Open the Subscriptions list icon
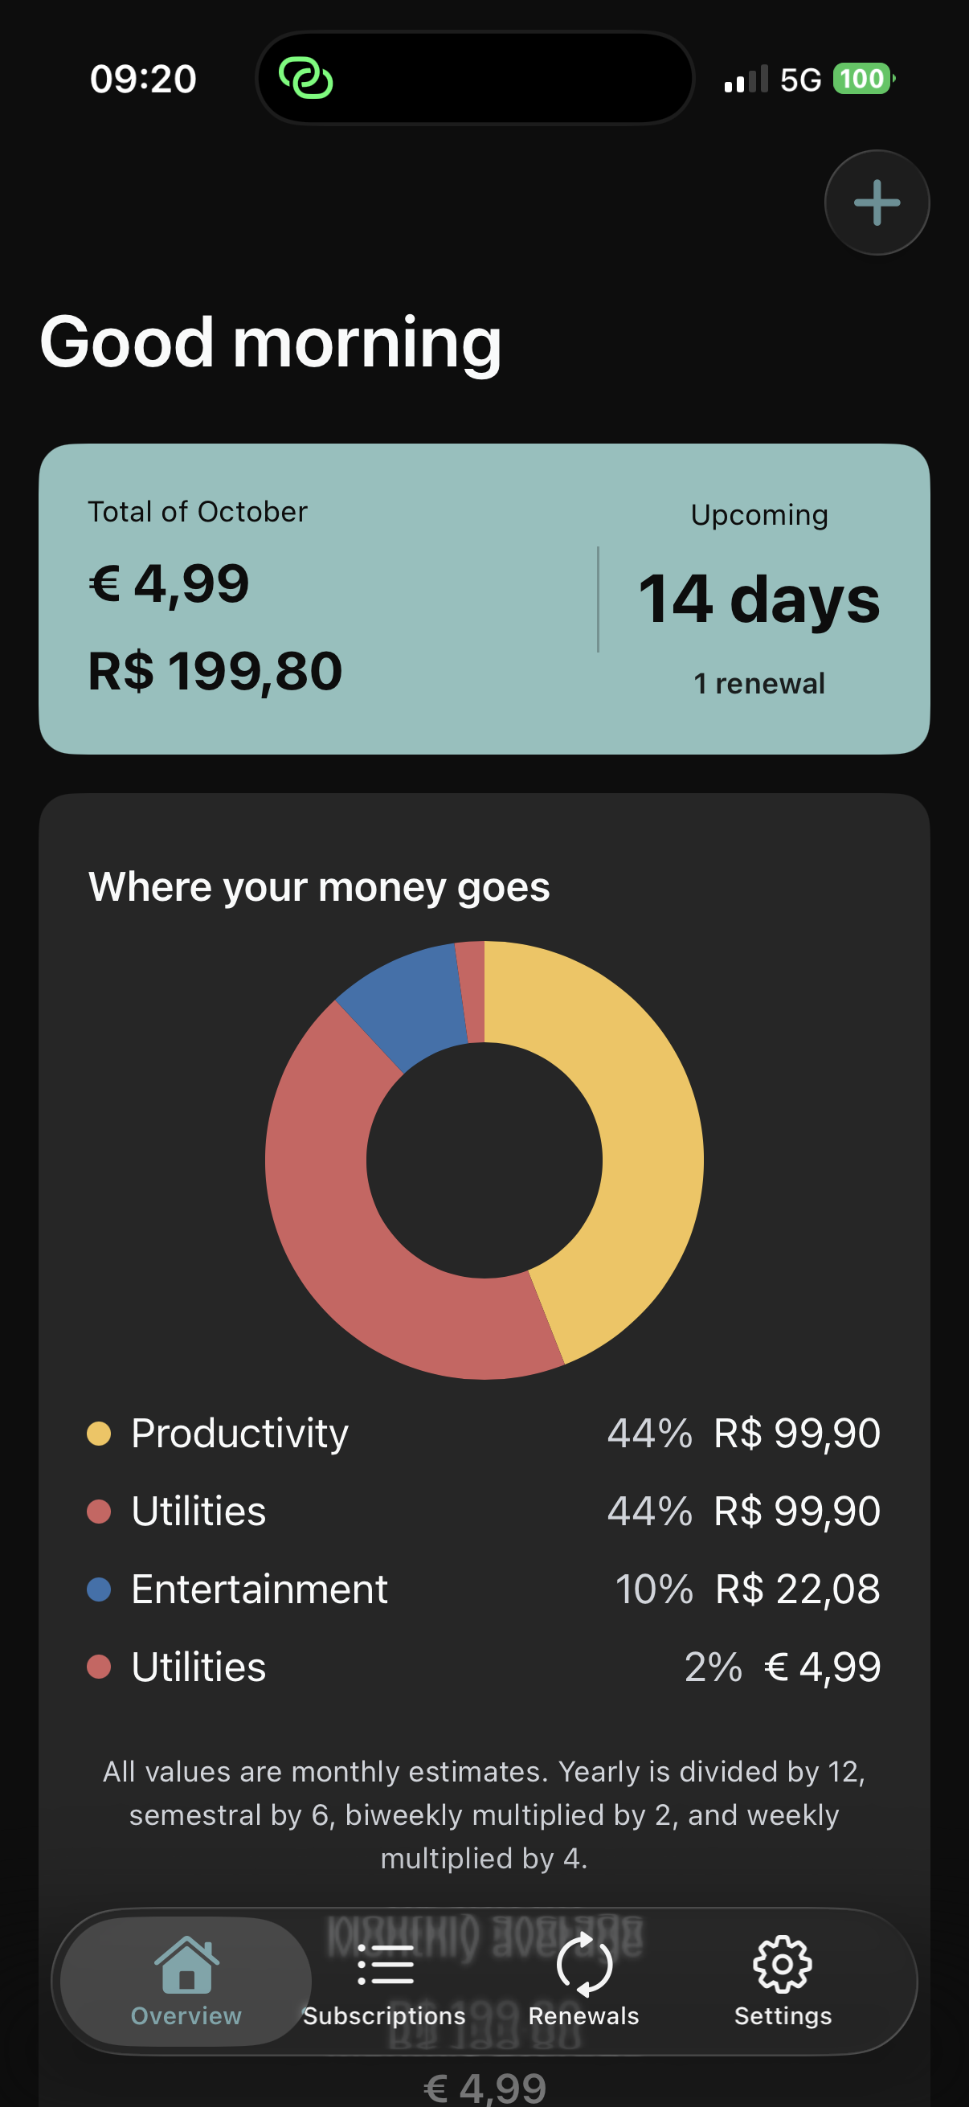This screenshot has width=969, height=2107. click(385, 1965)
